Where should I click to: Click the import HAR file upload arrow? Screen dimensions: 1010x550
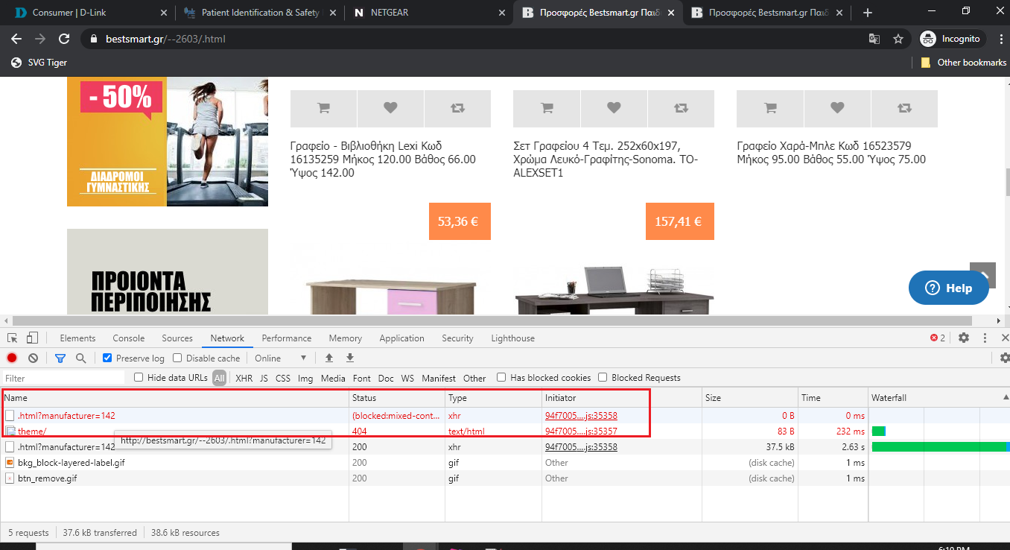tap(329, 358)
